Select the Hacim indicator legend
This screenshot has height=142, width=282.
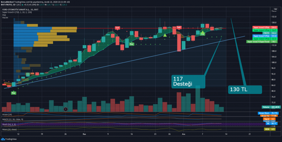tap(5, 18)
